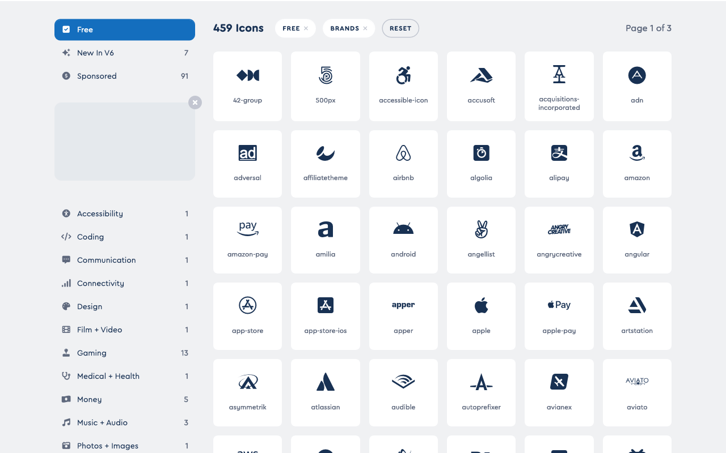Pick the android robot icon
Viewport: 726px width, 453px height.
[x=403, y=240]
